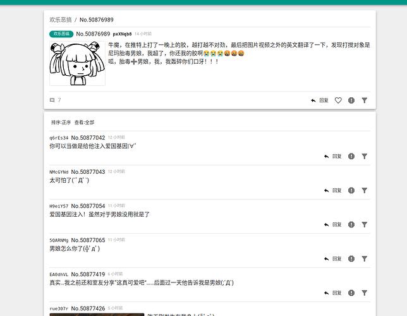Open the comment count icon showing 7

tap(52, 100)
